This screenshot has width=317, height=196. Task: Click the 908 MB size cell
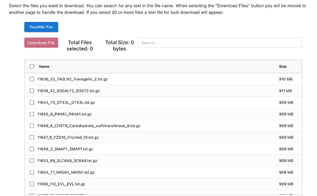[286, 173]
